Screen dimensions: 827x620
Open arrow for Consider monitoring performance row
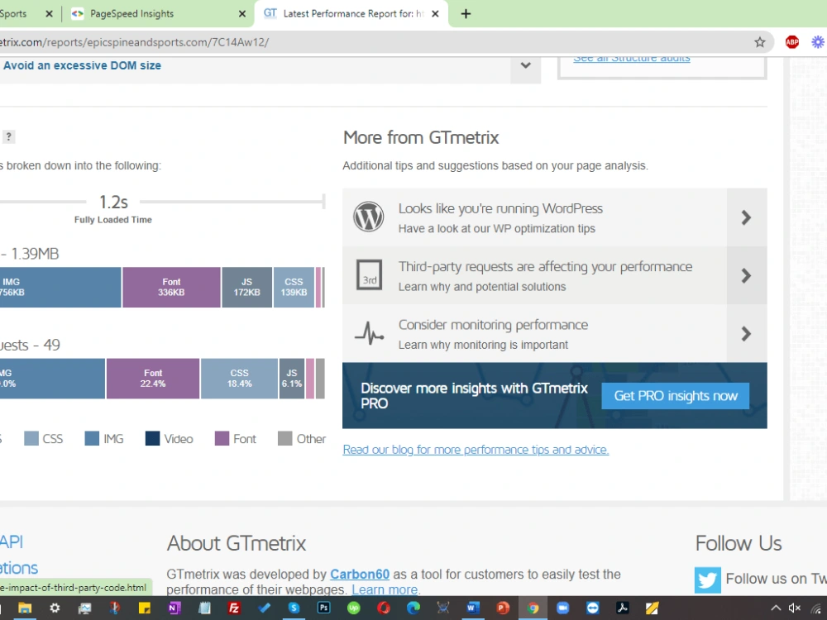pos(746,333)
